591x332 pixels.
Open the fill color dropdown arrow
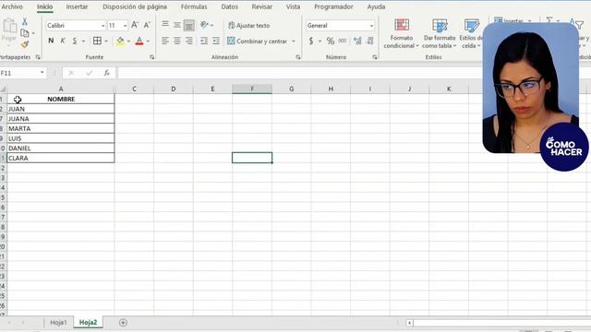pyautogui.click(x=129, y=41)
